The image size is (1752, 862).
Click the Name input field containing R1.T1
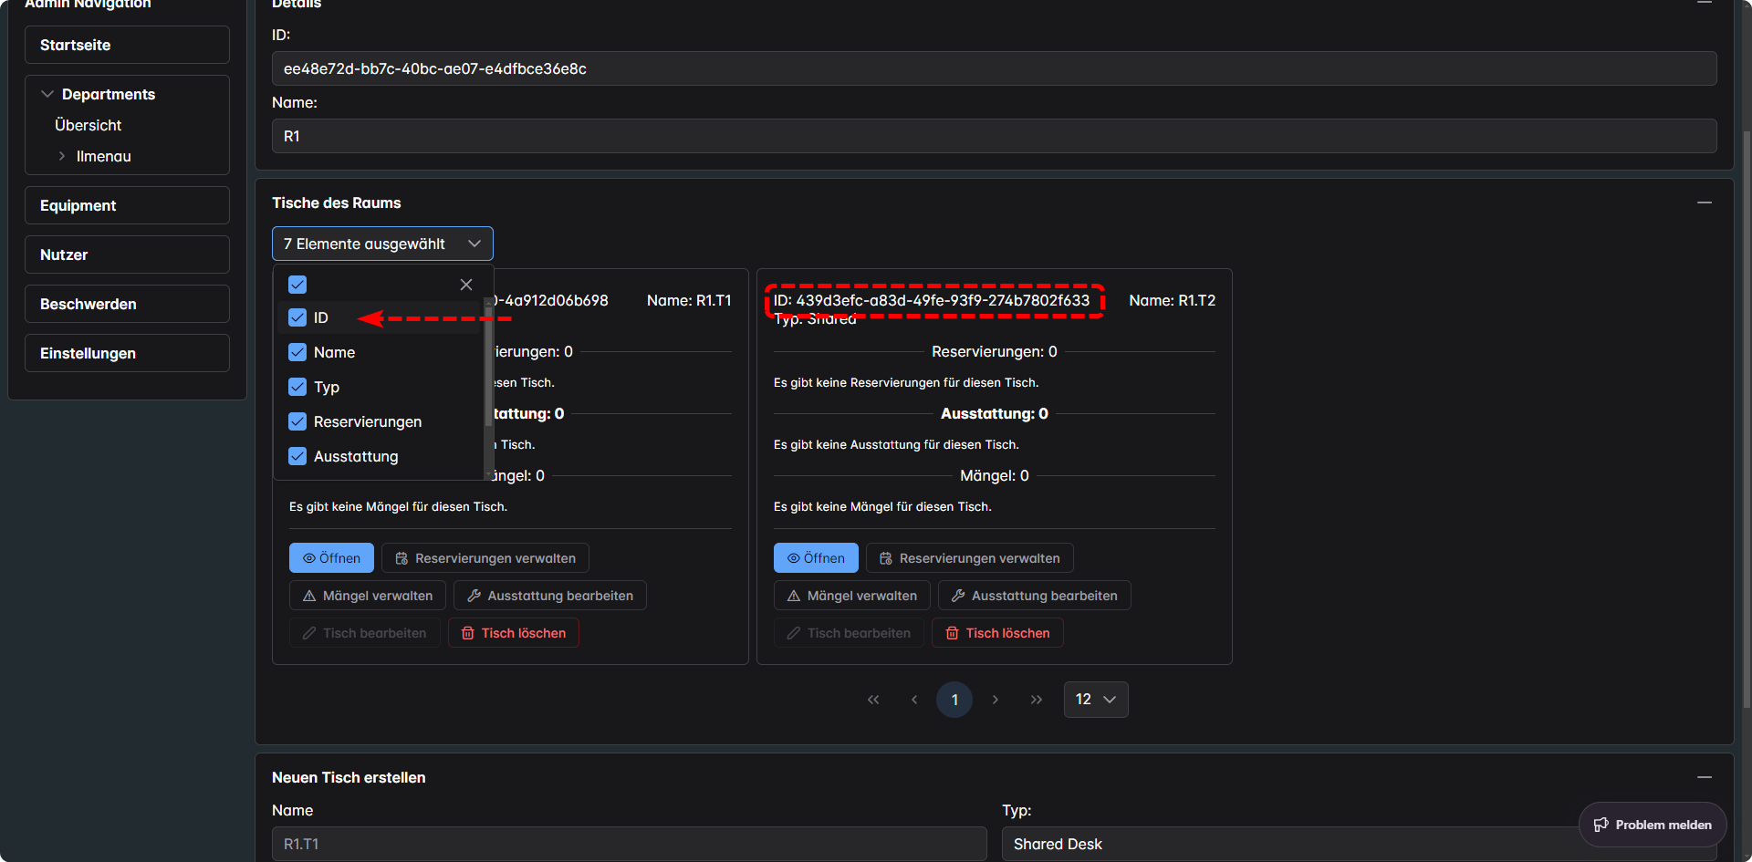pyautogui.click(x=629, y=844)
